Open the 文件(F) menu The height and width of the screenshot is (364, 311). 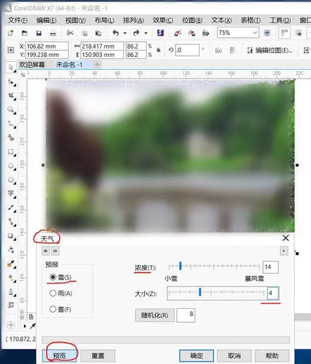[17, 21]
